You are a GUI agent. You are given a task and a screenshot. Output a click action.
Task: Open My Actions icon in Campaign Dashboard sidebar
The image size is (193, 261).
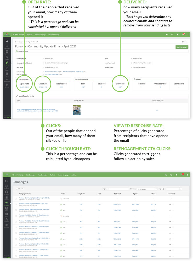click(7, 52)
